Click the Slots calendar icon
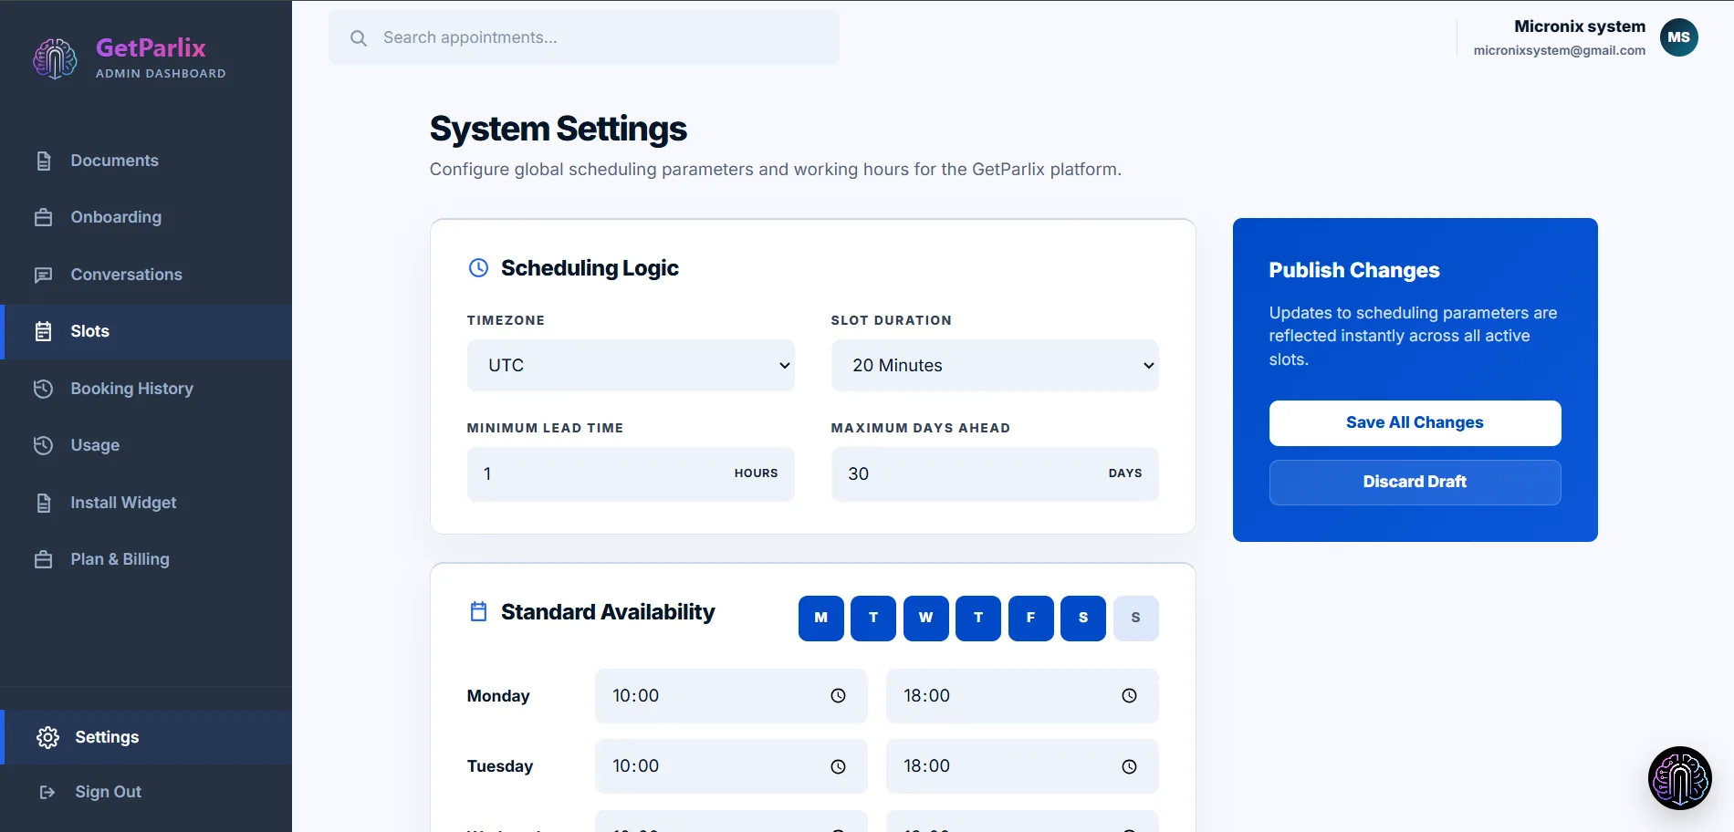1734x832 pixels. click(43, 331)
